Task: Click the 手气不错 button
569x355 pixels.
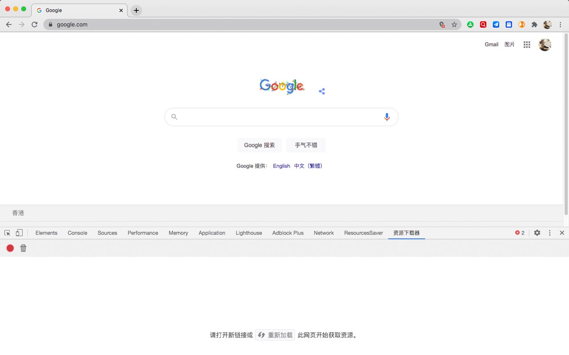Action: (306, 145)
